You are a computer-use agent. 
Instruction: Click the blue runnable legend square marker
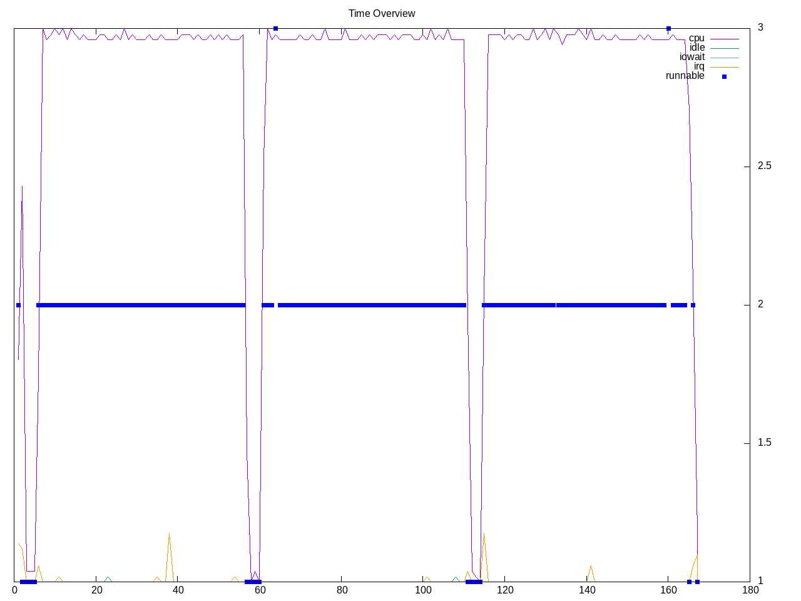(x=724, y=76)
